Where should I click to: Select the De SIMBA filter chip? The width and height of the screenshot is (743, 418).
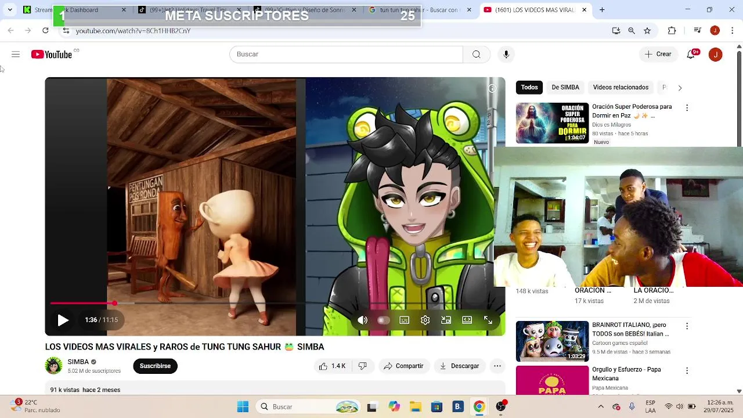[x=565, y=87]
